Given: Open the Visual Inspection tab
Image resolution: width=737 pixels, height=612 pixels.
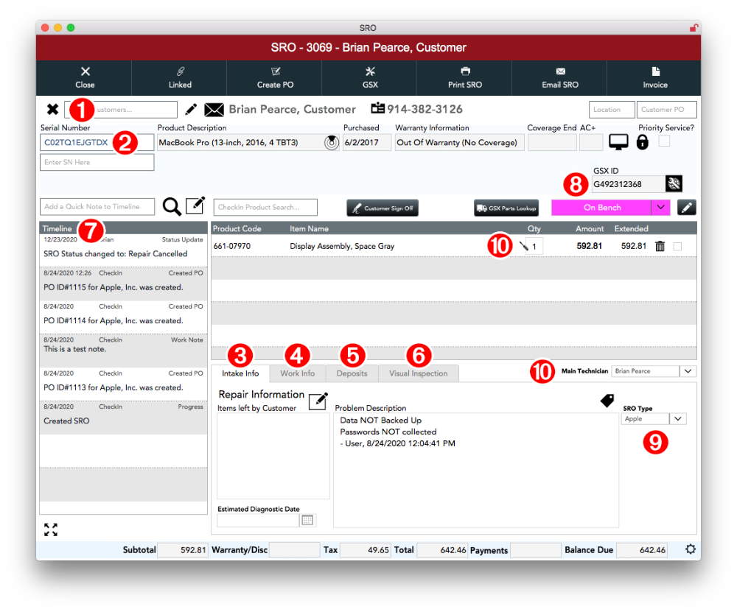Looking at the screenshot, I should click(x=418, y=373).
